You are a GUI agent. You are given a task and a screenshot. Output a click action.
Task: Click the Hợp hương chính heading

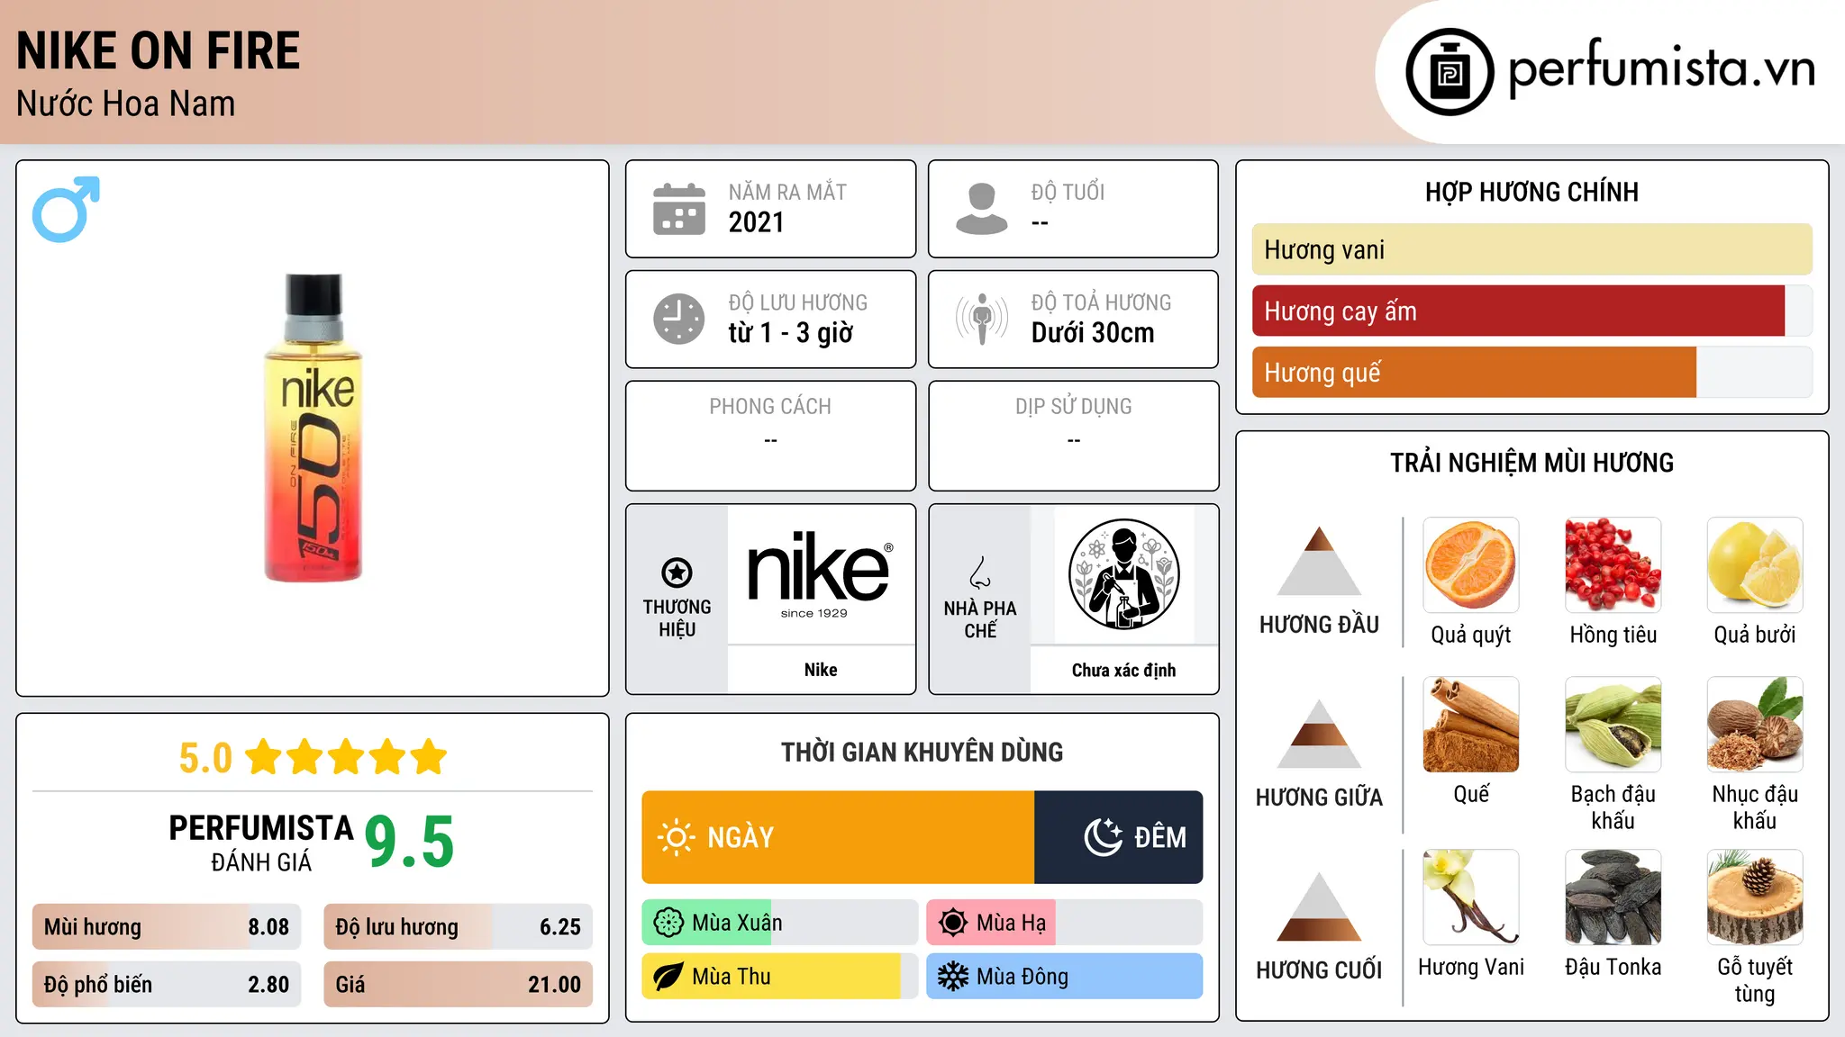(1531, 192)
